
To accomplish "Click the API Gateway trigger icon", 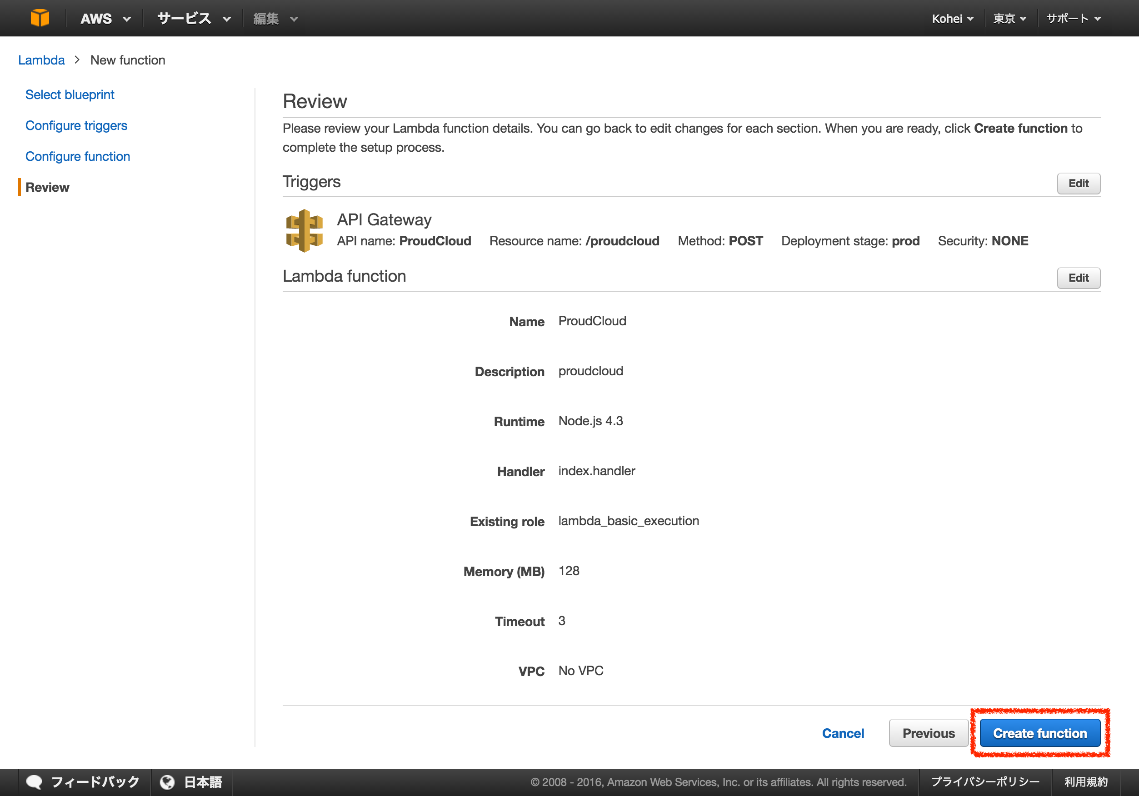I will tap(304, 231).
